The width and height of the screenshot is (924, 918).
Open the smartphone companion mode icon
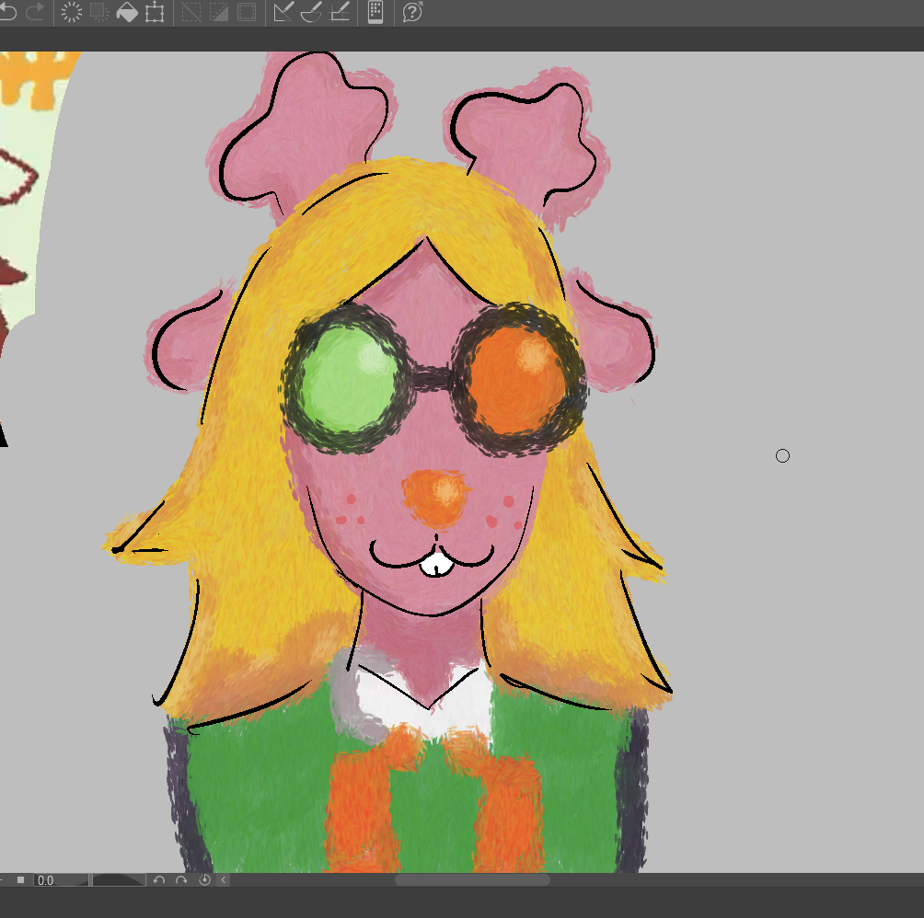click(x=375, y=12)
